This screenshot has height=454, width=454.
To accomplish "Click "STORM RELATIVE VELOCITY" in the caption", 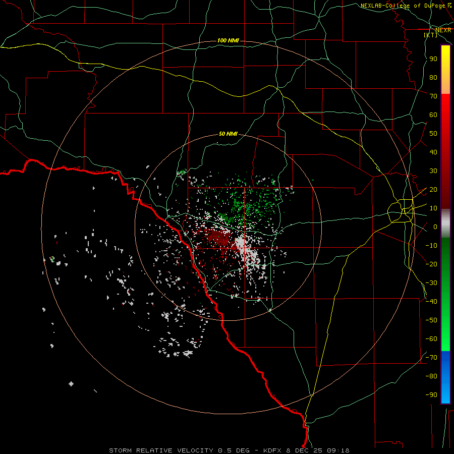I will (x=161, y=450).
